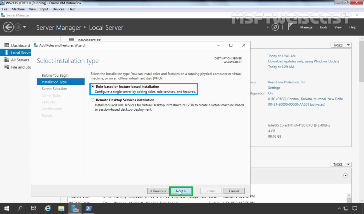Open the Server Manager Help menu
Image resolution: width=364 pixels, height=214 pixels.
pos(353,27)
